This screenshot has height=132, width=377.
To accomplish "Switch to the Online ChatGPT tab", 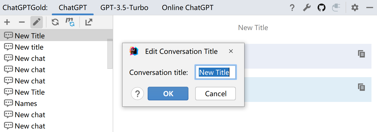I will (187, 8).
